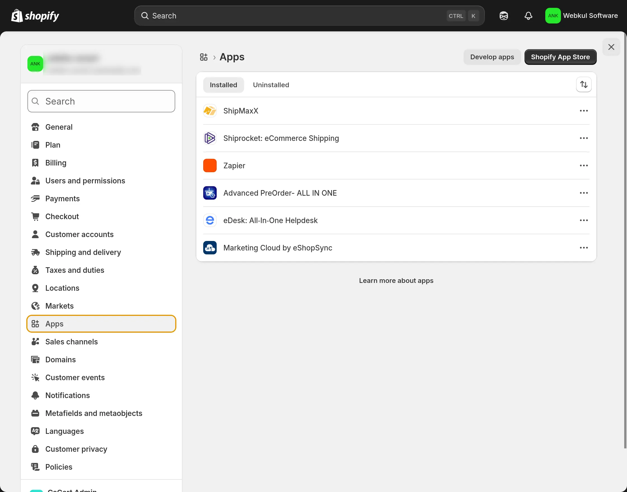Open Shipping and delivery settings

[83, 252]
